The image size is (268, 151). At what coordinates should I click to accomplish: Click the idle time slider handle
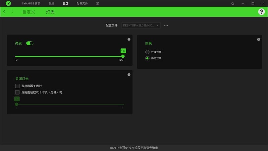click(16, 104)
